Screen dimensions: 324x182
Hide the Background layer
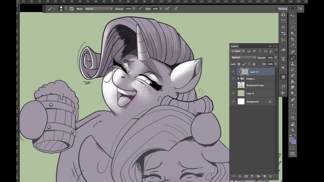(x=233, y=102)
